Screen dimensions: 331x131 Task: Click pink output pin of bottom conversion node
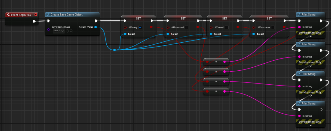[x=225, y=91]
